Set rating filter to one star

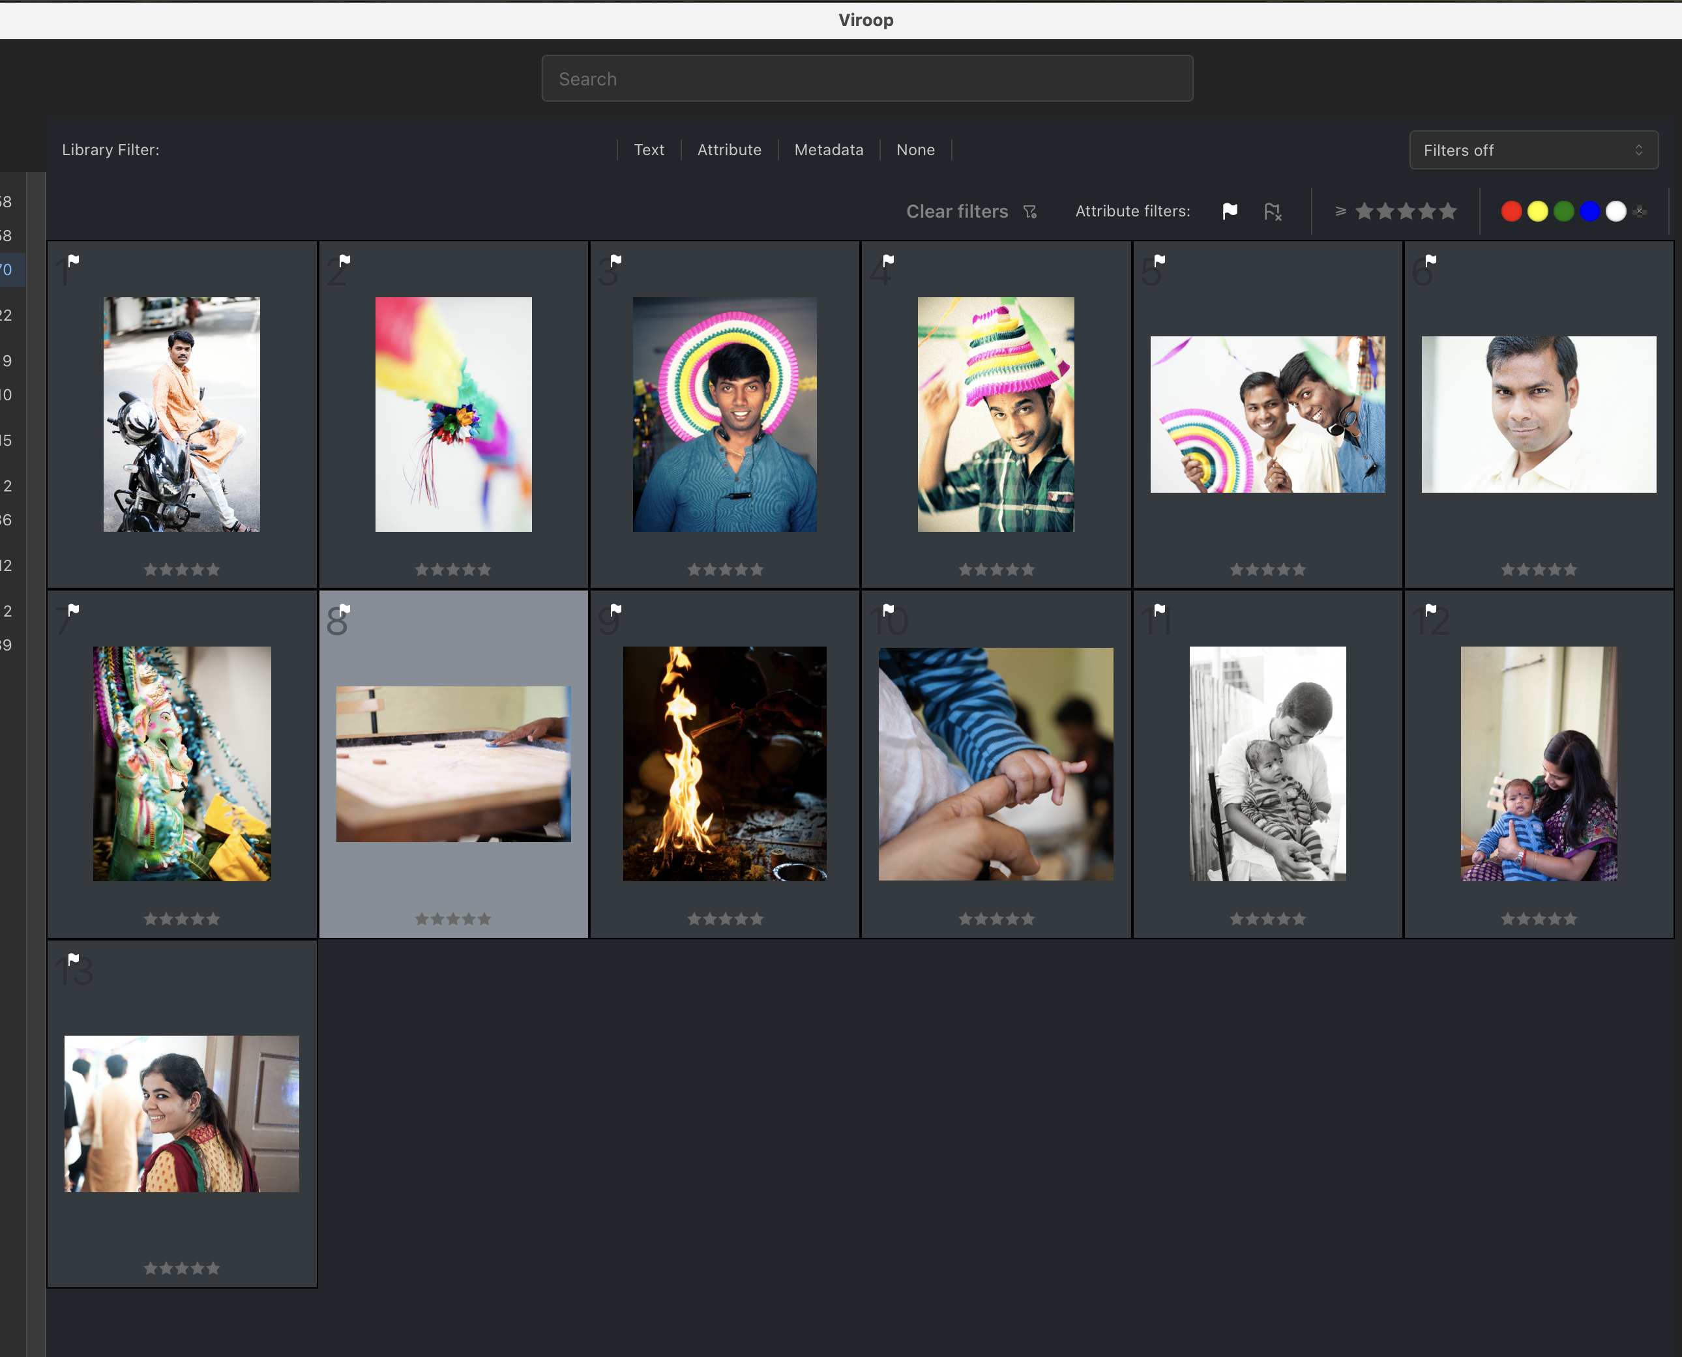pos(1365,211)
